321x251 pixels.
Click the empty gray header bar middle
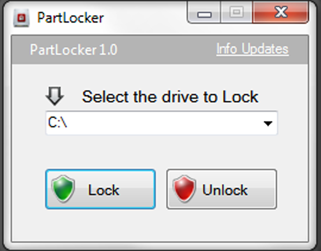click(x=167, y=50)
